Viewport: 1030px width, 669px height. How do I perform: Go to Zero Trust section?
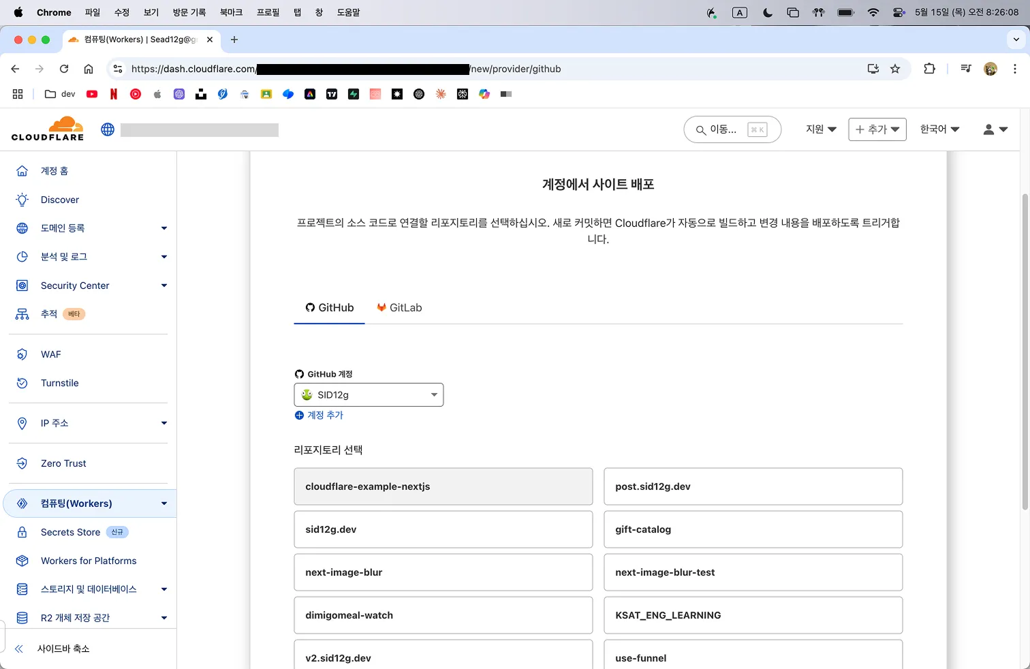(63, 463)
